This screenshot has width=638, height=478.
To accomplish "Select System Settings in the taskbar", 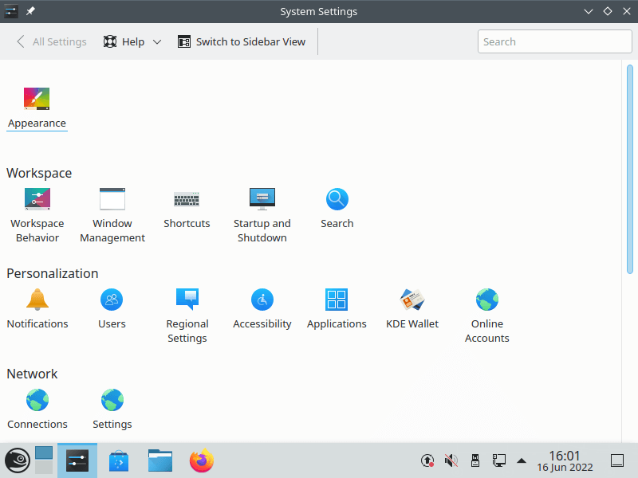I will point(77,460).
